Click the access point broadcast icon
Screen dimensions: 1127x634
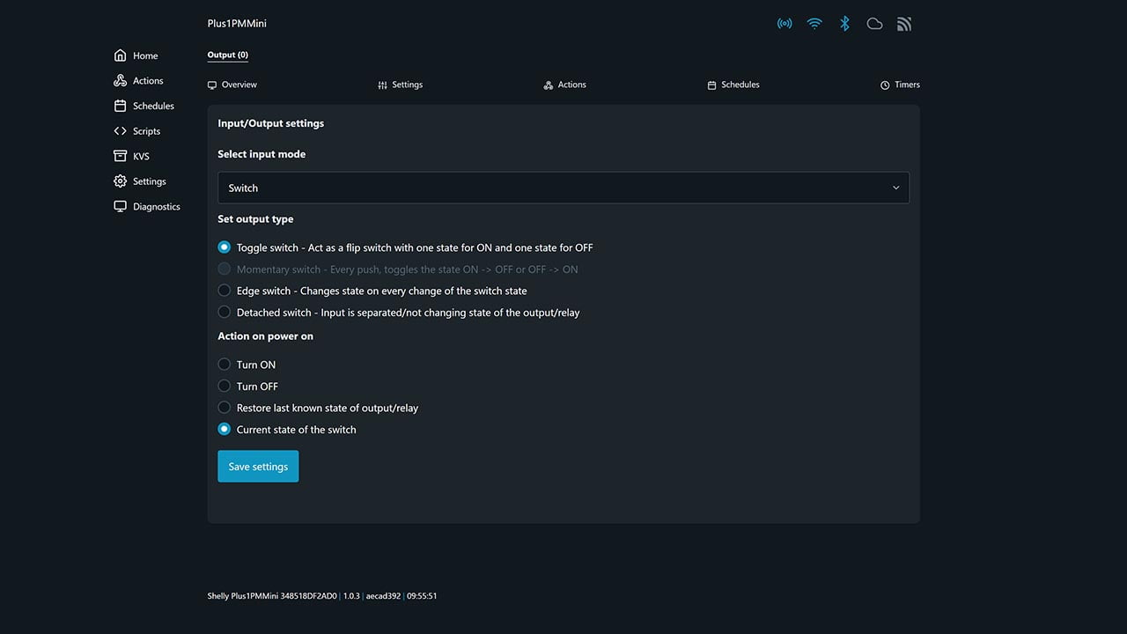coord(784,24)
